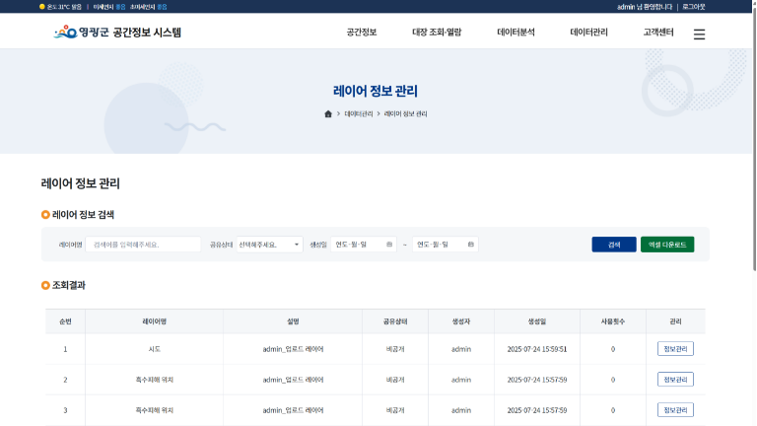Image resolution: width=757 pixels, height=426 pixels.
Task: Click 정보관리 for the 시도 layer
Action: (675, 349)
